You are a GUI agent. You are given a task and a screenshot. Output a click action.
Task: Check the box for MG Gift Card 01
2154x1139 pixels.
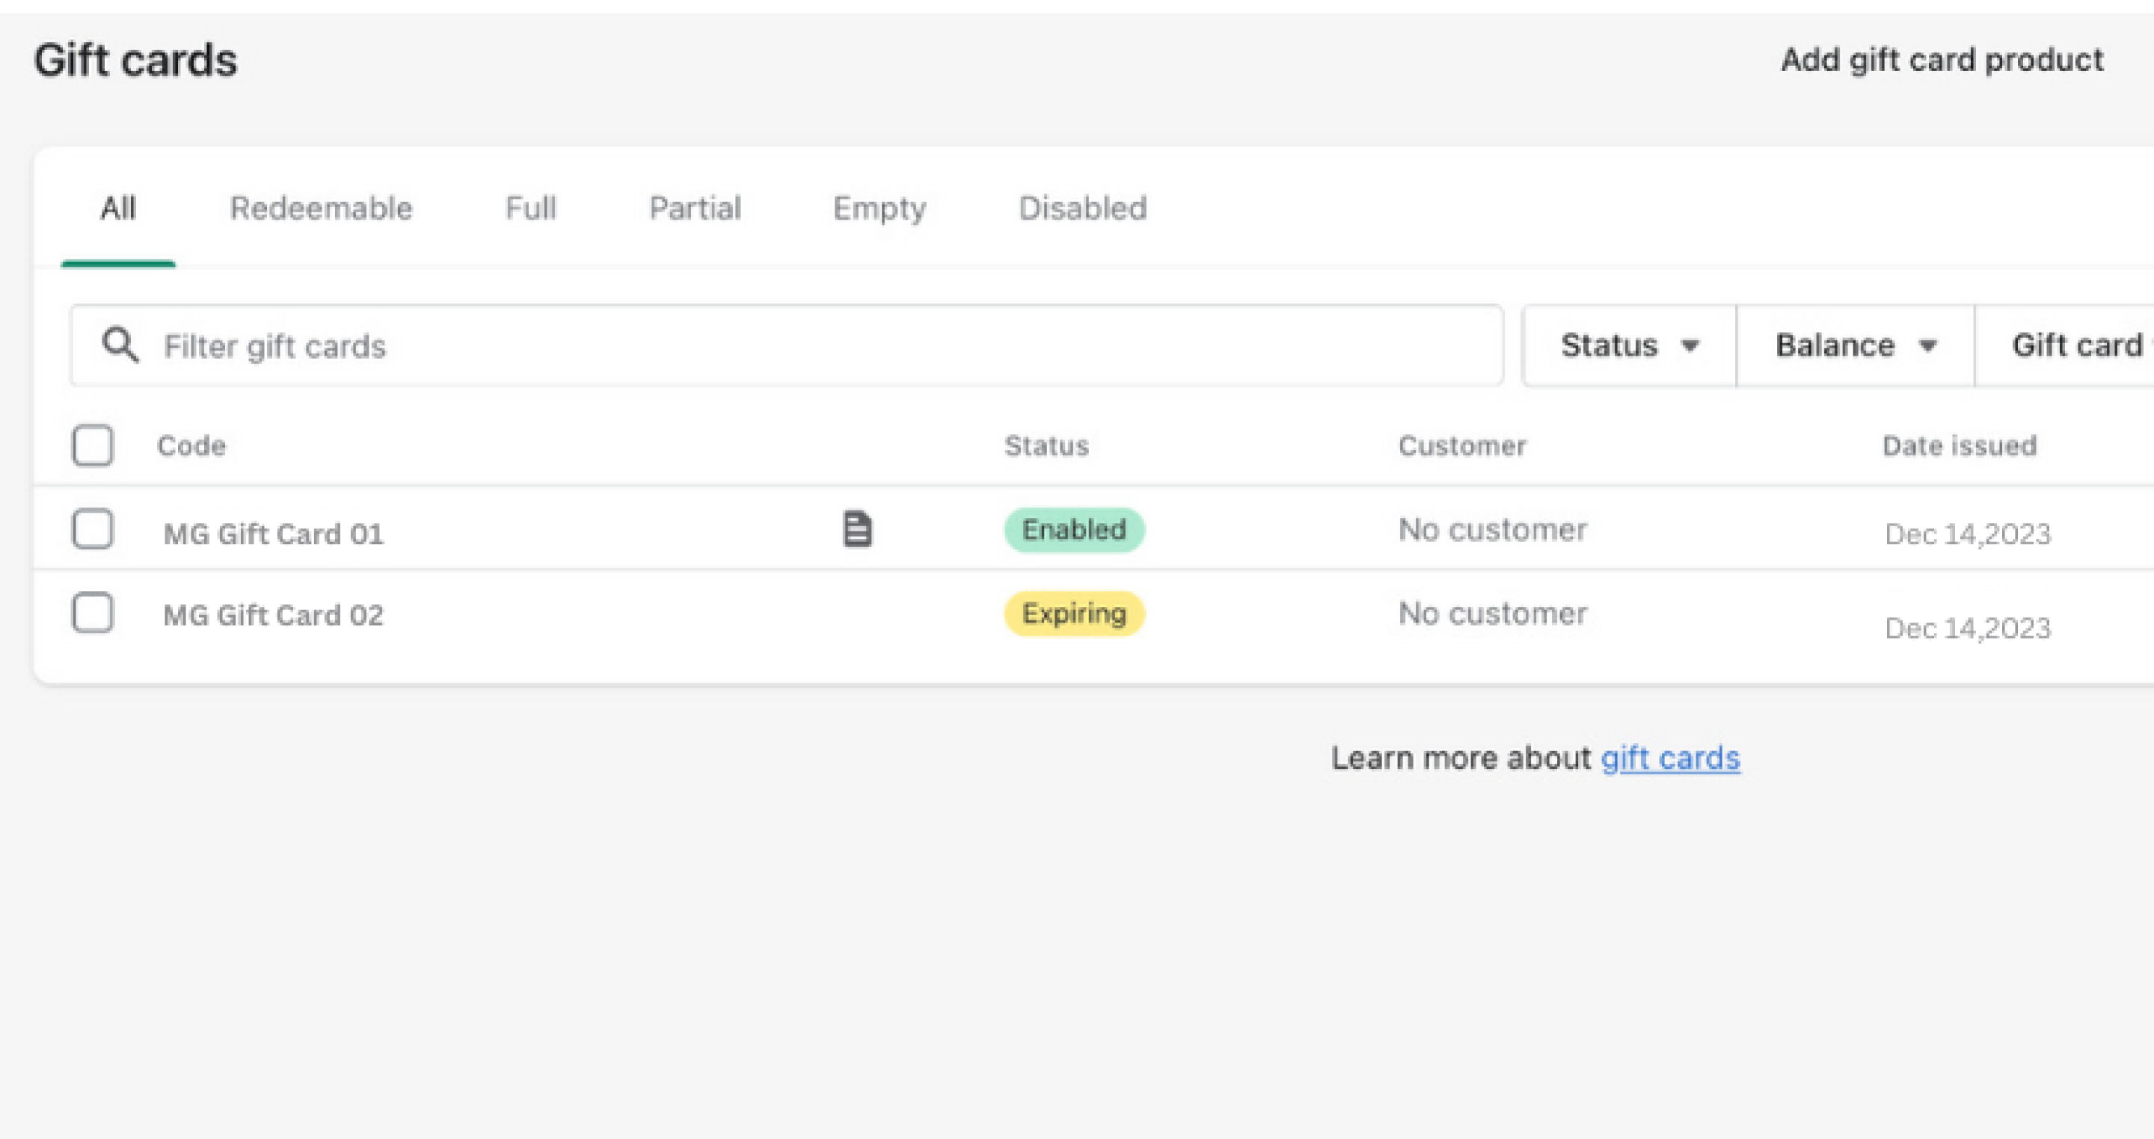pos(93,529)
